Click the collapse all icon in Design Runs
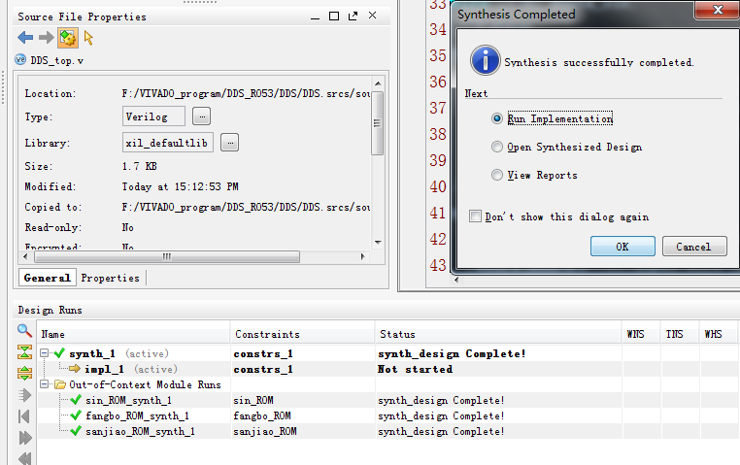Image resolution: width=740 pixels, height=465 pixels. click(x=25, y=352)
